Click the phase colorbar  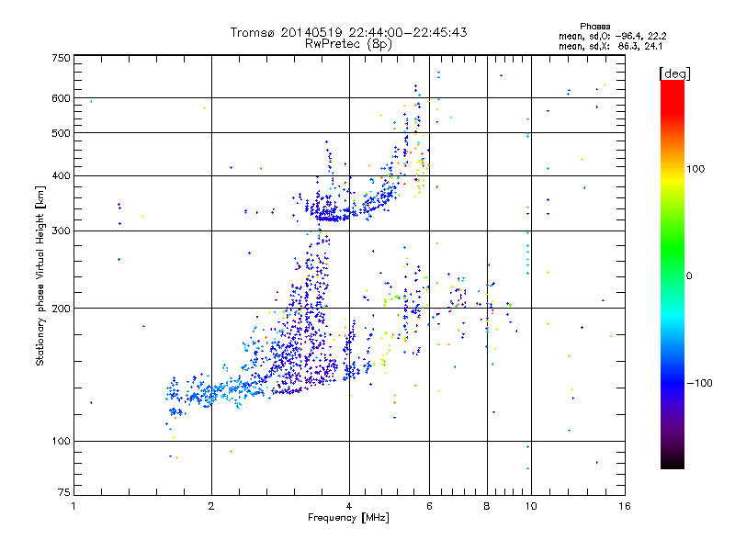tap(673, 274)
